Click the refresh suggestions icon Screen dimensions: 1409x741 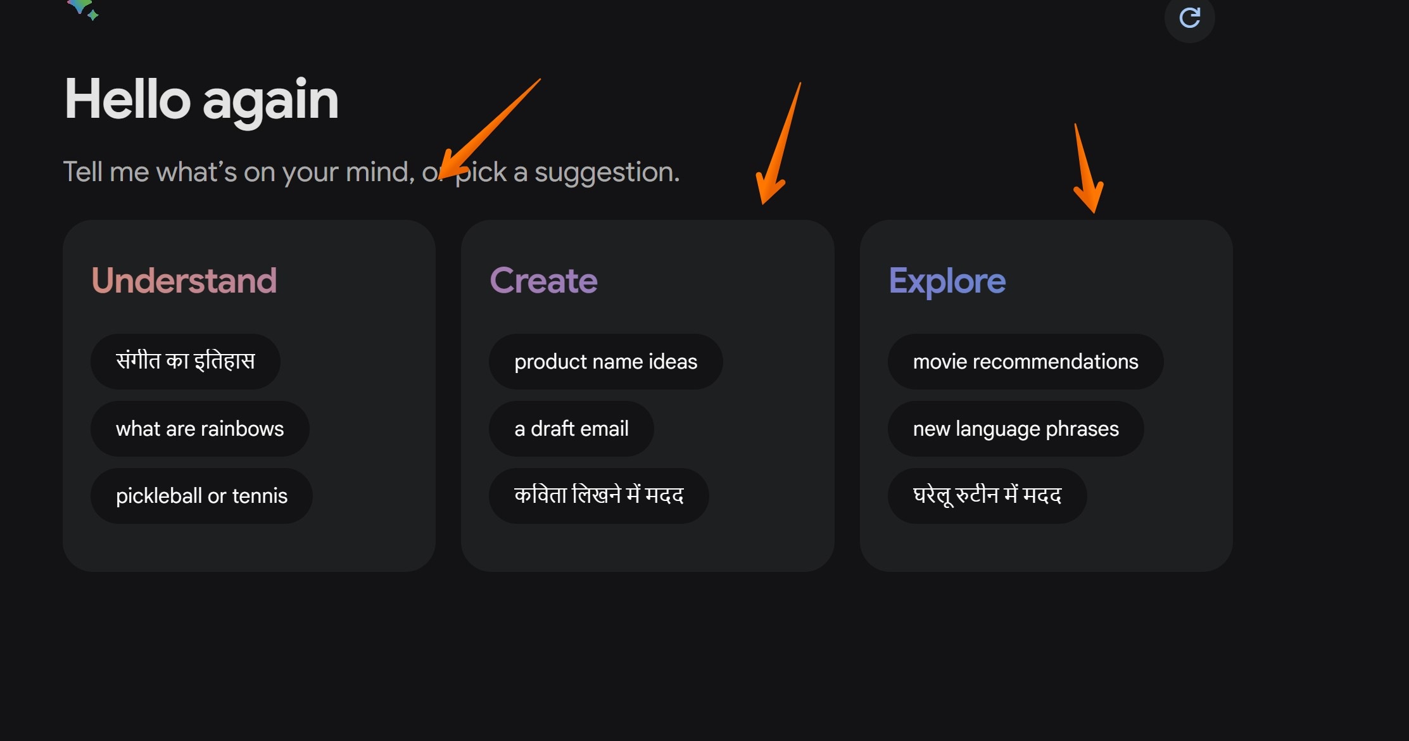1189,18
